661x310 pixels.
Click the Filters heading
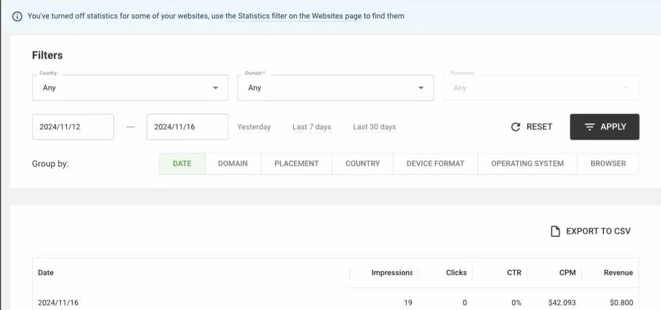47,55
